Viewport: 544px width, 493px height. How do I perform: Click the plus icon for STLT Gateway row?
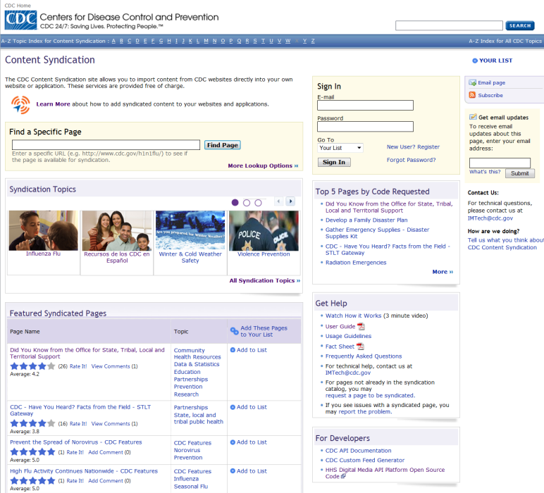[x=233, y=407]
